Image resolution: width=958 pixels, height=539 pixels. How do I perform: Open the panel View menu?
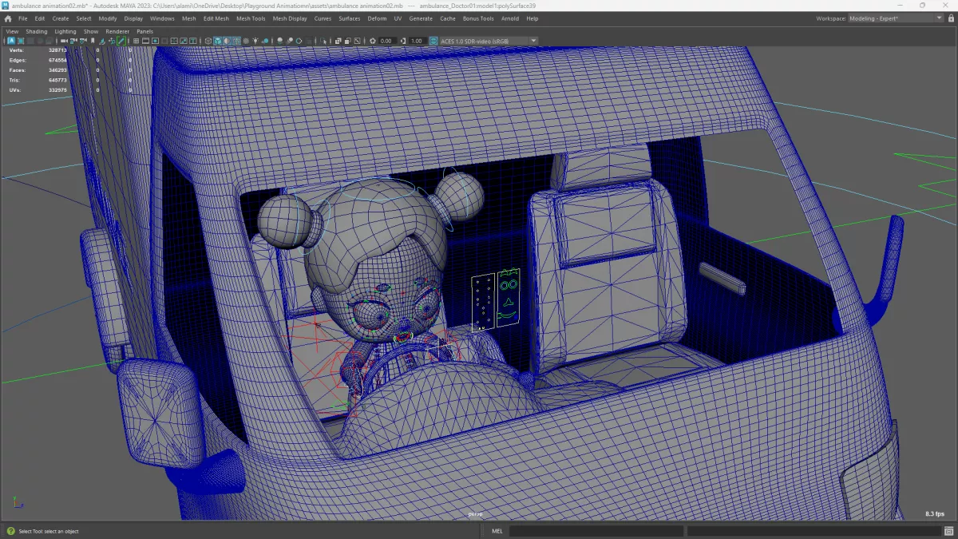12,31
